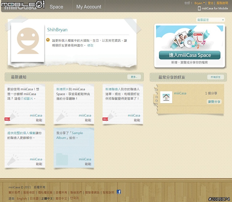Open the 背景設定 background dropdown

tap(211, 20)
